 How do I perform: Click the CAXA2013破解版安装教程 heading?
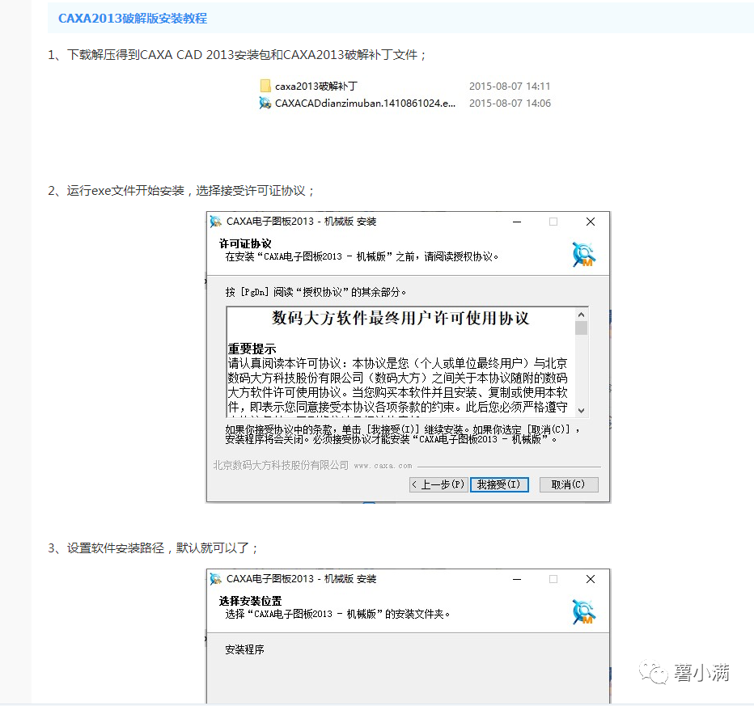(133, 19)
